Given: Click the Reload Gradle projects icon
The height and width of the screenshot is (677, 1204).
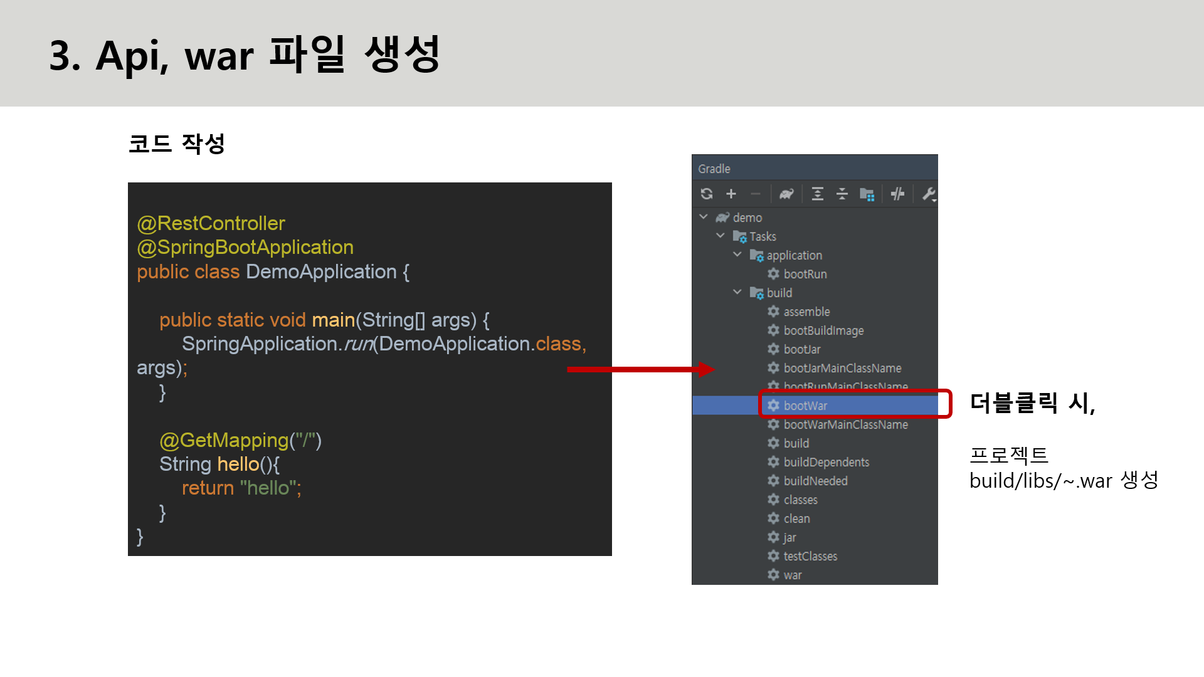Looking at the screenshot, I should click(x=707, y=194).
